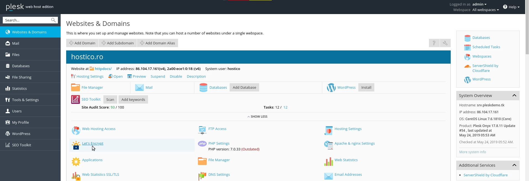Open Web Statistics bar chart icon
529x181 pixels.
point(328,162)
